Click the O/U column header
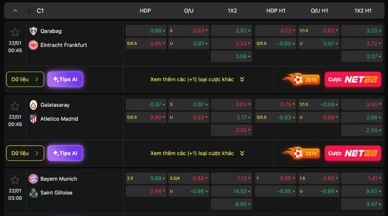 pyautogui.click(x=189, y=11)
